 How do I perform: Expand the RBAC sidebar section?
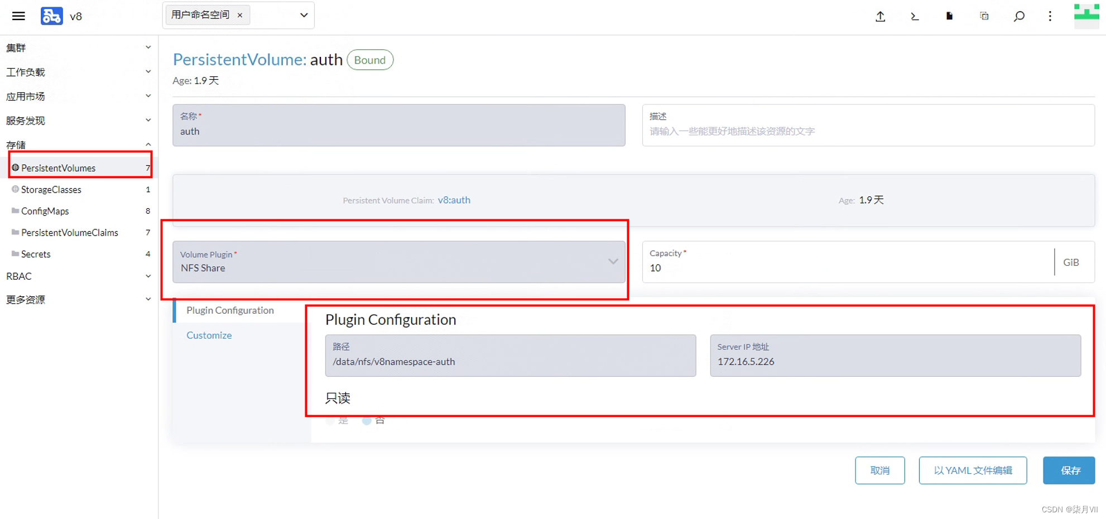[x=78, y=276]
